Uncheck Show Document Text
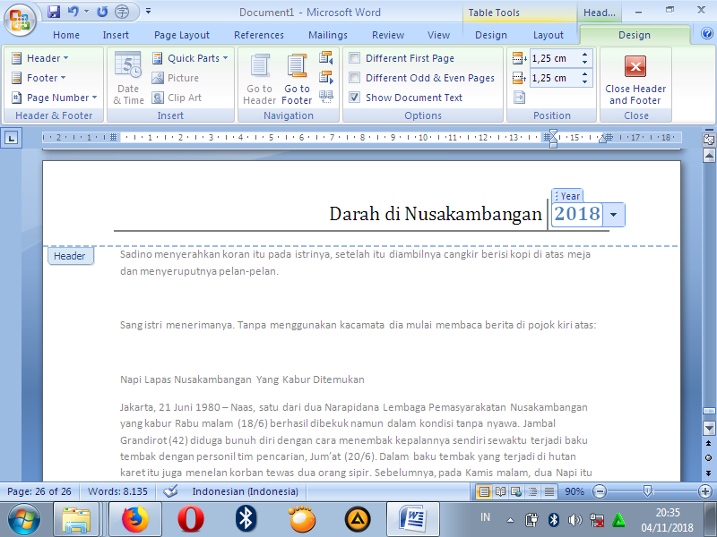Image resolution: width=717 pixels, height=537 pixels. click(355, 97)
